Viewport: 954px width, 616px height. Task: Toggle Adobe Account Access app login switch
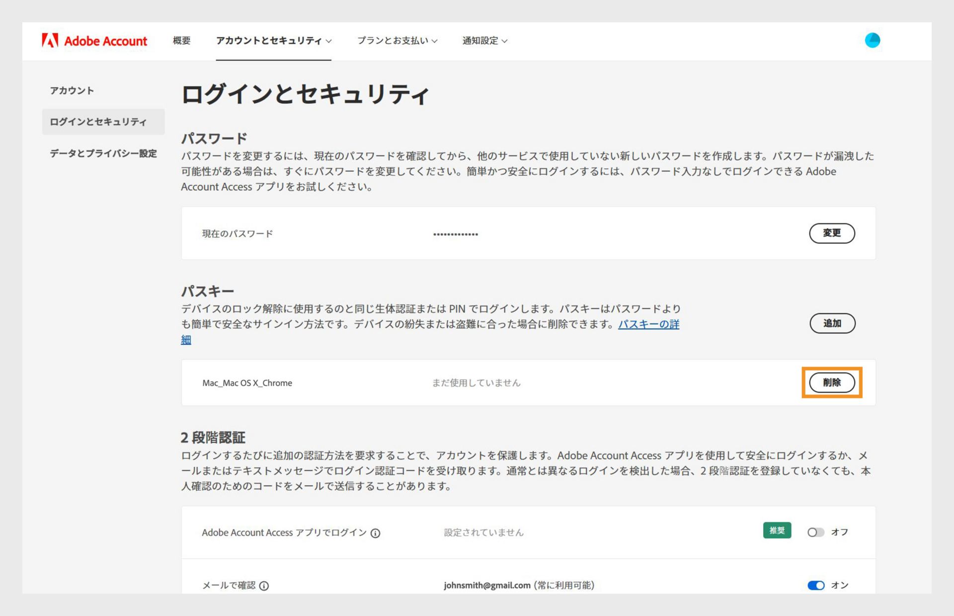tap(815, 532)
